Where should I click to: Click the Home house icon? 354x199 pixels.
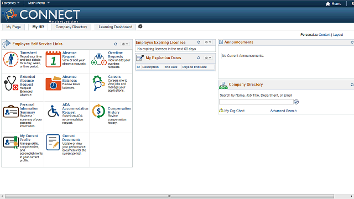click(x=328, y=4)
